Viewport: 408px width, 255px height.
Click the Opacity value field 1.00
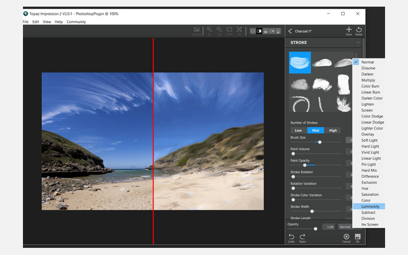(328, 227)
